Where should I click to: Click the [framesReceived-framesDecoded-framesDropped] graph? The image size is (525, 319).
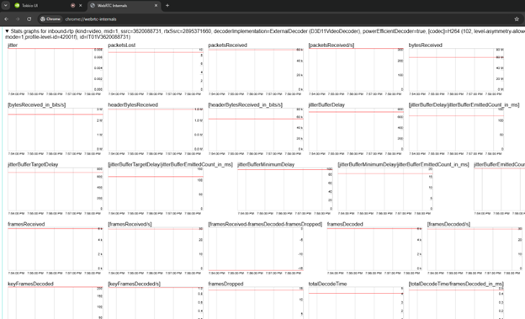pyautogui.click(x=256, y=248)
